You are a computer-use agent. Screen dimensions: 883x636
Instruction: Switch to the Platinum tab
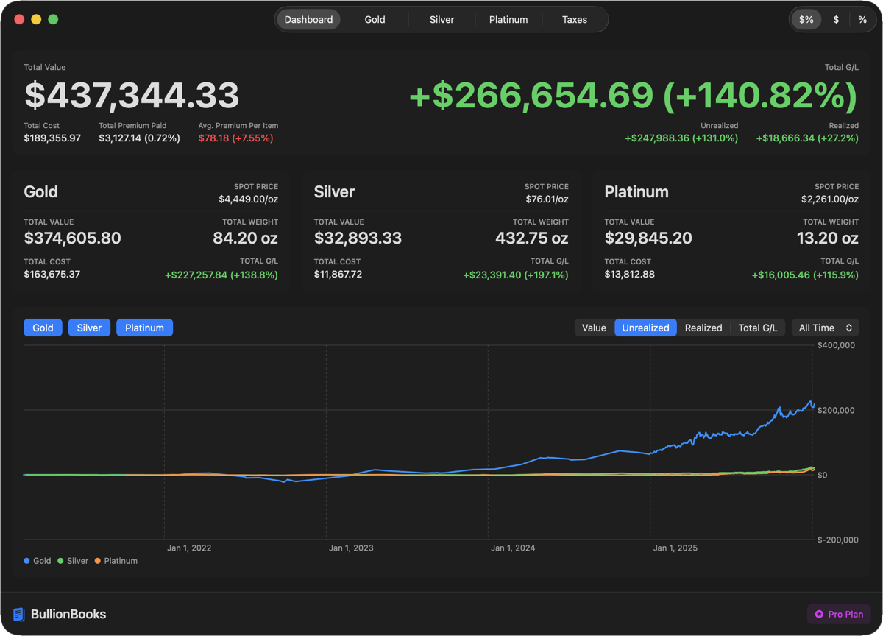508,20
